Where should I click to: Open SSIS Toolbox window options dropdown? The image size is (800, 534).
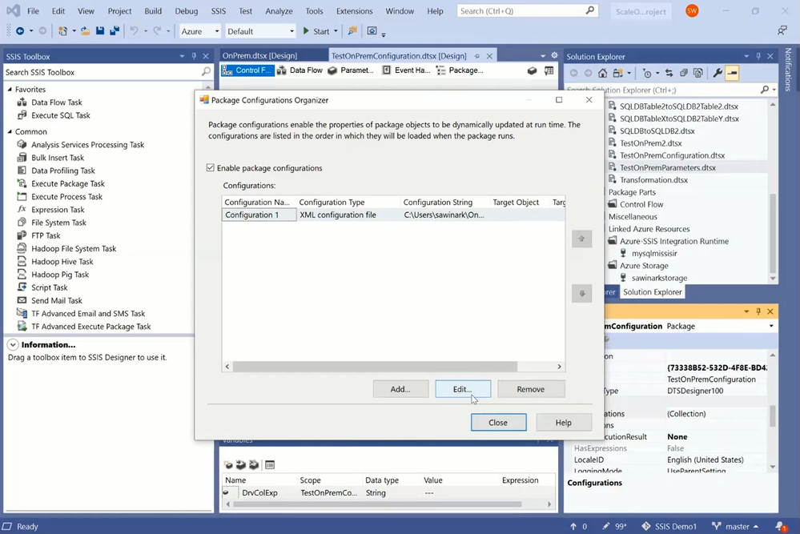[x=182, y=56]
